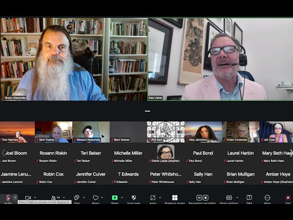The width and height of the screenshot is (293, 220).
Task: Pause the recording
Action: (x=199, y=198)
